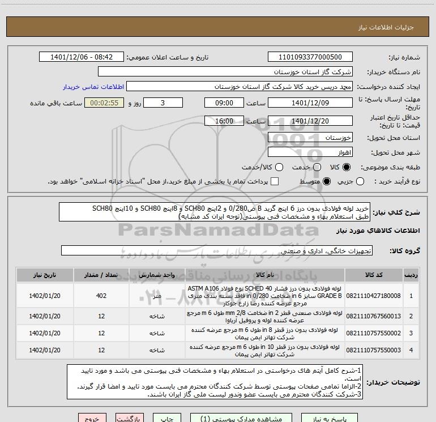Click the quantity cell 402
436x422 pixels.
coord(101,296)
